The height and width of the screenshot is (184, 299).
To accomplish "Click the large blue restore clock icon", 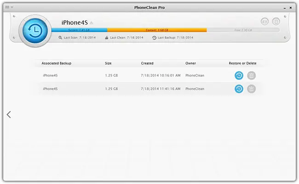I will coord(35,31).
